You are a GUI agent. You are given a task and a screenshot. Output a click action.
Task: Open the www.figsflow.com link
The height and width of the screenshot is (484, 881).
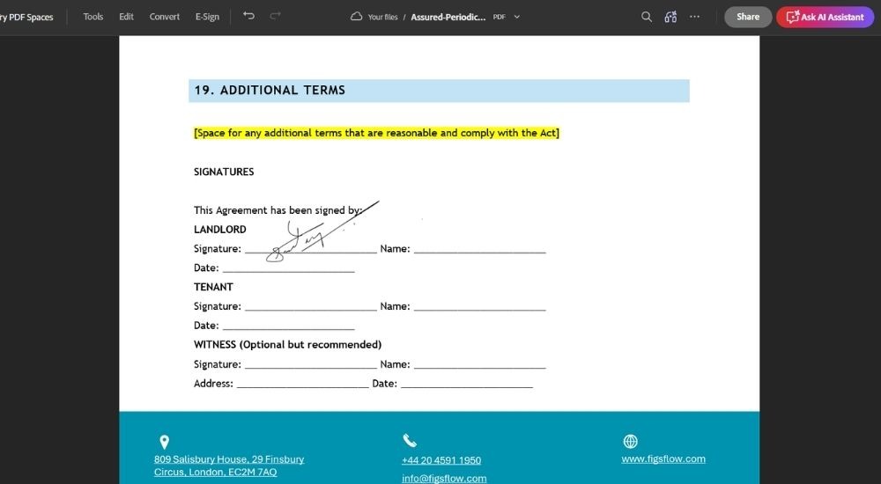(x=663, y=459)
